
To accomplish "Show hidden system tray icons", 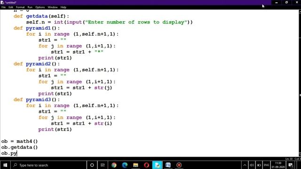I will [x=245, y=165].
